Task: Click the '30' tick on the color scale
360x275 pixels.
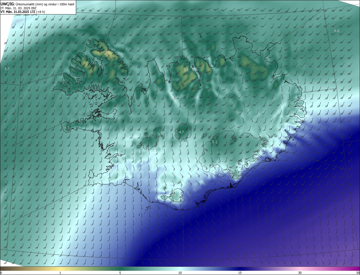Action: click(x=300, y=273)
